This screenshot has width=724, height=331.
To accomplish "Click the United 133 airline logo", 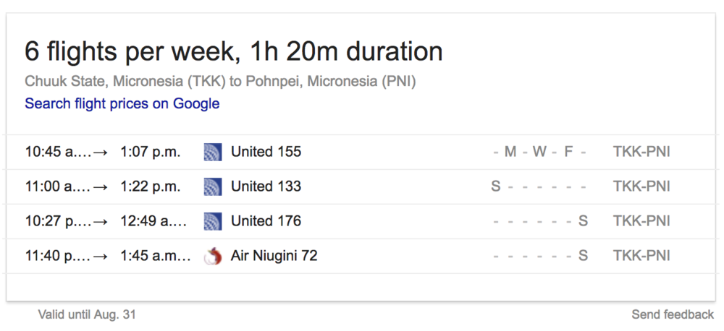I will [x=212, y=186].
